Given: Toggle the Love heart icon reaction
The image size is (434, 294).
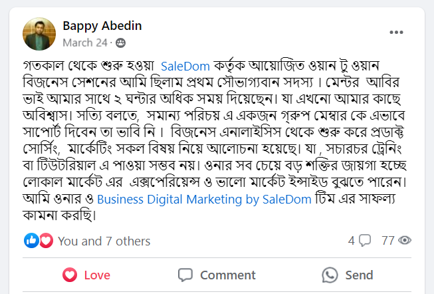Looking at the screenshot, I should [x=70, y=275].
